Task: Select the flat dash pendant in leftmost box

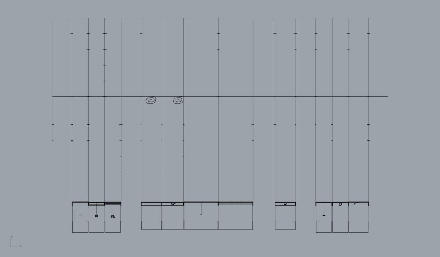Action: pos(80,215)
